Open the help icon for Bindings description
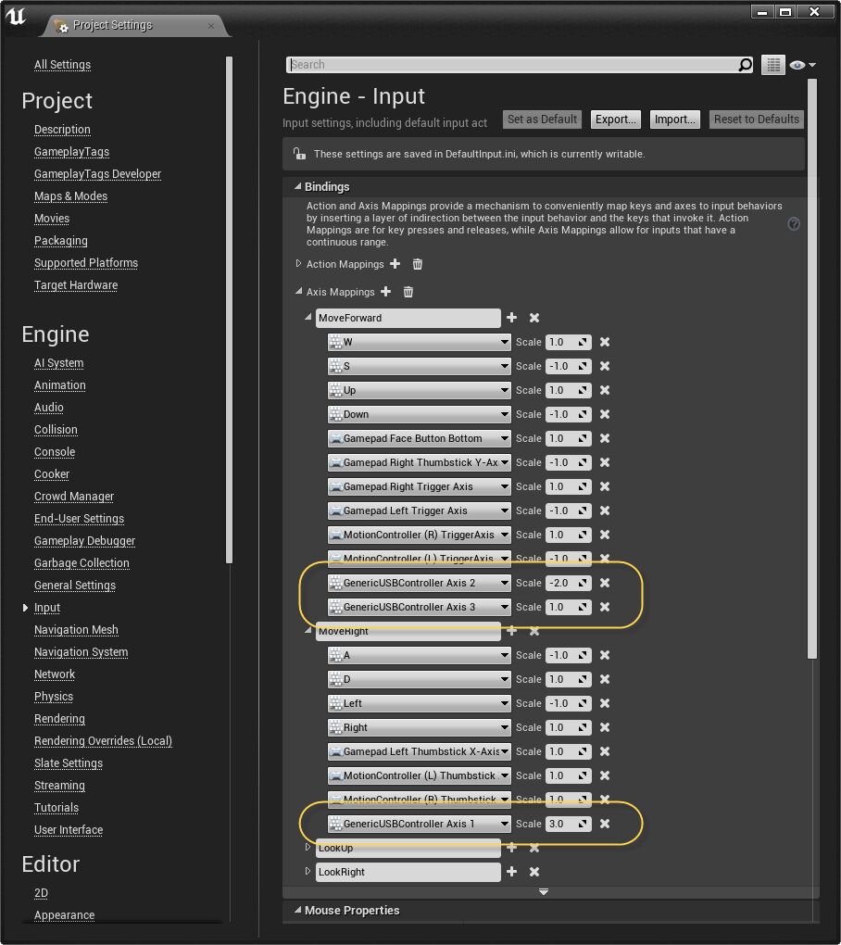The width and height of the screenshot is (841, 945). (x=794, y=224)
